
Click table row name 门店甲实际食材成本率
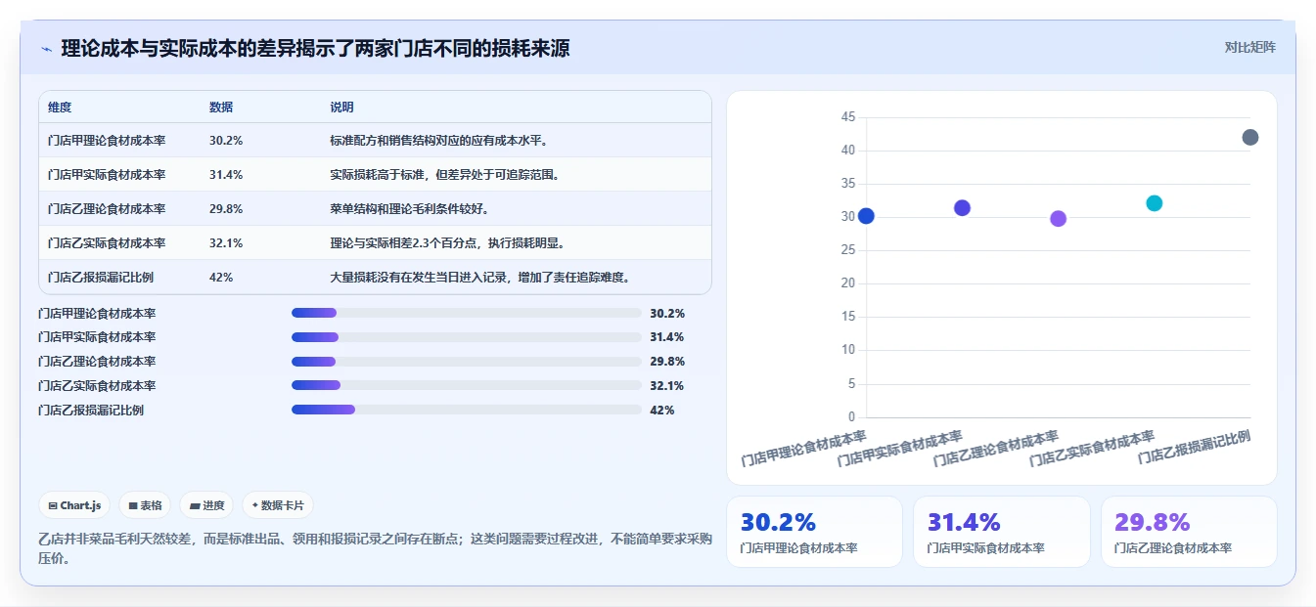point(107,175)
